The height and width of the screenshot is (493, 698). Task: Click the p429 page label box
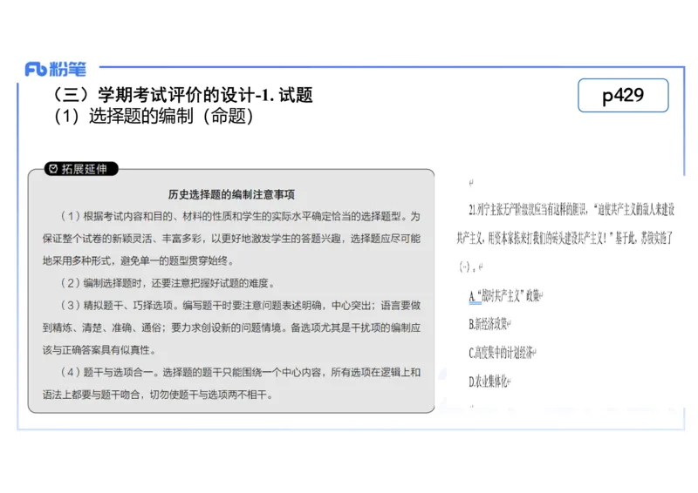point(623,95)
